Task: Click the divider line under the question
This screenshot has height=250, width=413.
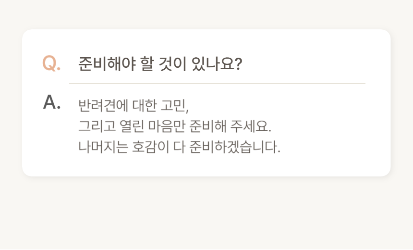Action: point(217,84)
